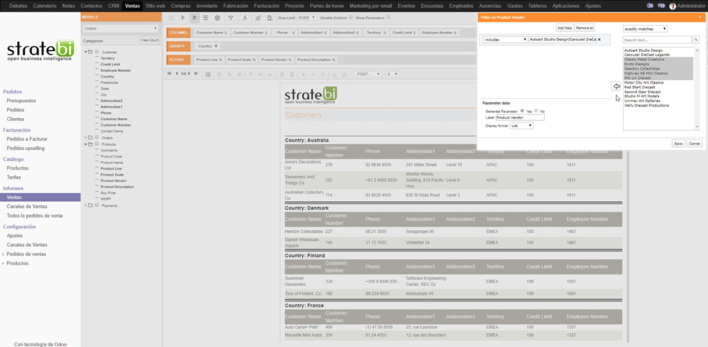Image resolution: width=708 pixels, height=347 pixels.
Task: Open the Row Limit dropdown
Action: pyautogui.click(x=306, y=18)
